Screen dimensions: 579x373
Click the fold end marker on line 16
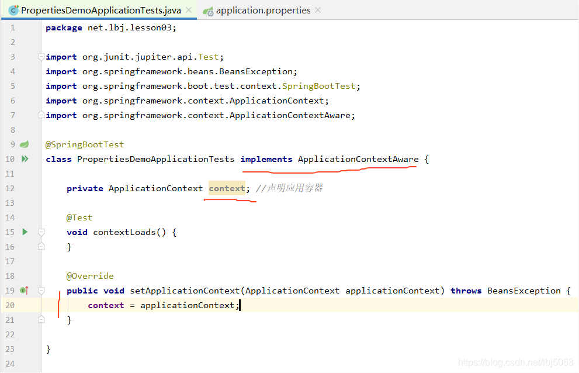pos(41,246)
